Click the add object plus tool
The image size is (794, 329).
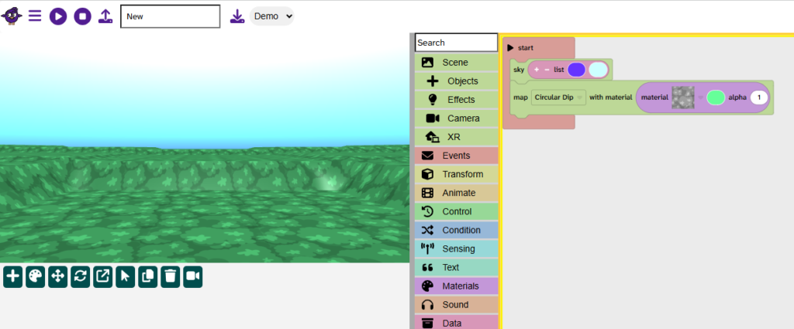point(12,277)
